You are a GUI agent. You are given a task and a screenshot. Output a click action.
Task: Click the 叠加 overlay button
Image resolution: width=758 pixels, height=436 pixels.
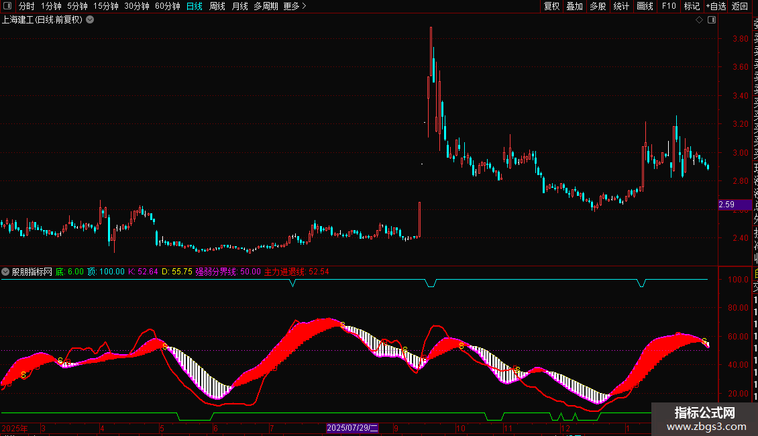tap(575, 6)
